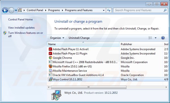Sort by the Name column header
This screenshot has width=170, height=103.
[83, 44]
